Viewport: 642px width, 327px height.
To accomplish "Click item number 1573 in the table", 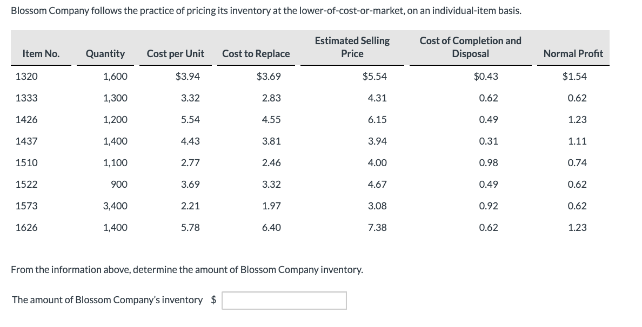I will pyautogui.click(x=26, y=206).
